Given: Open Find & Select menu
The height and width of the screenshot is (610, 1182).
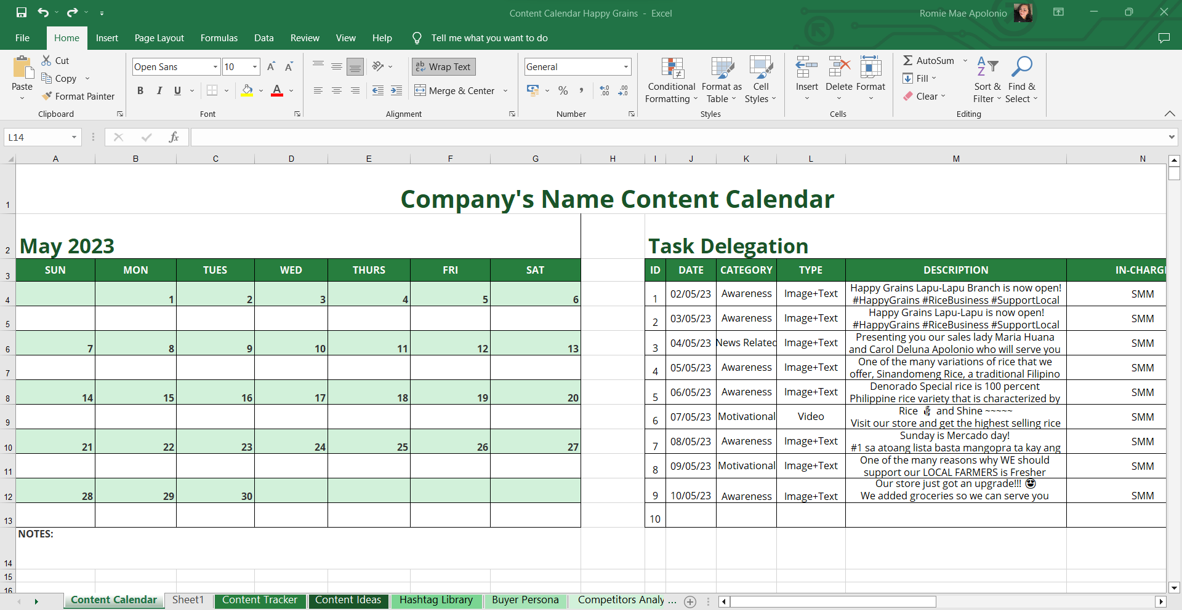Looking at the screenshot, I should coord(1022,81).
